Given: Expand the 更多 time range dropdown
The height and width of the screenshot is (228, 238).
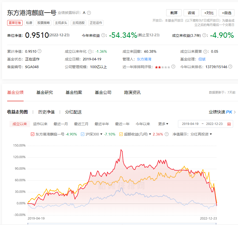Looking at the screenshot, I should [163, 124].
